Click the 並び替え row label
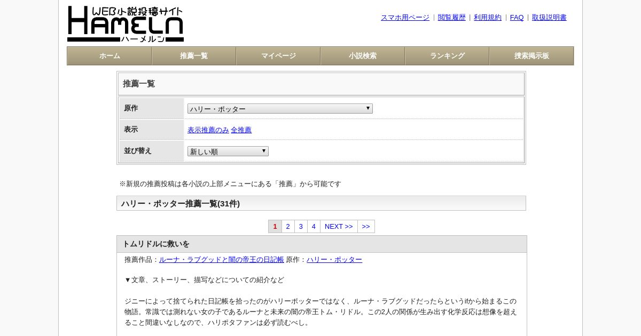Screen dimensions: 641x336 (x=138, y=151)
